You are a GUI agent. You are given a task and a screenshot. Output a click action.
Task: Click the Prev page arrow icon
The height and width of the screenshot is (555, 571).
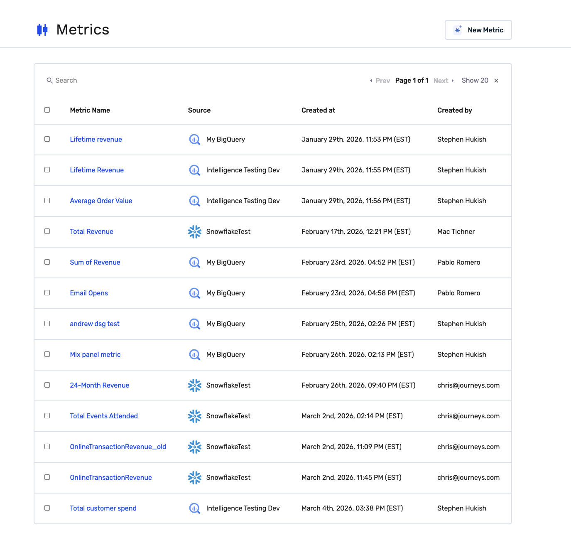coord(371,81)
